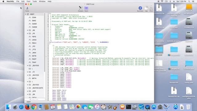The height and width of the screenshot is (111, 197).
Task: Click the filter search field below the tree
Action: coord(35,99)
